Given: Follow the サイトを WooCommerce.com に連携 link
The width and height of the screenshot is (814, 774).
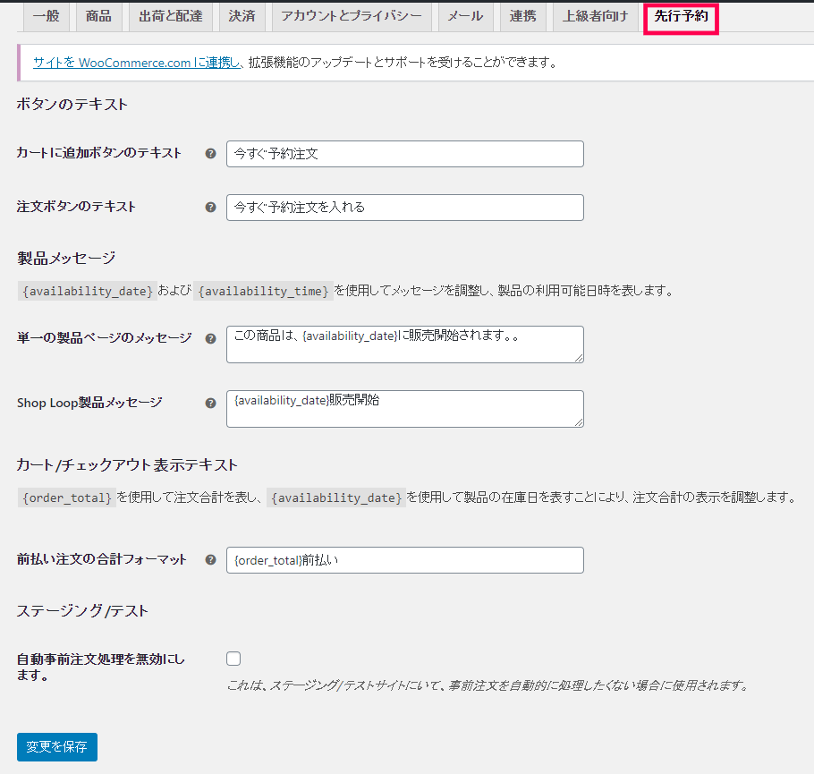Looking at the screenshot, I should 136,63.
